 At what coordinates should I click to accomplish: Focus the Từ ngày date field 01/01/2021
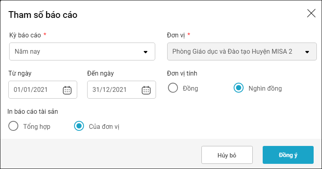(x=43, y=89)
